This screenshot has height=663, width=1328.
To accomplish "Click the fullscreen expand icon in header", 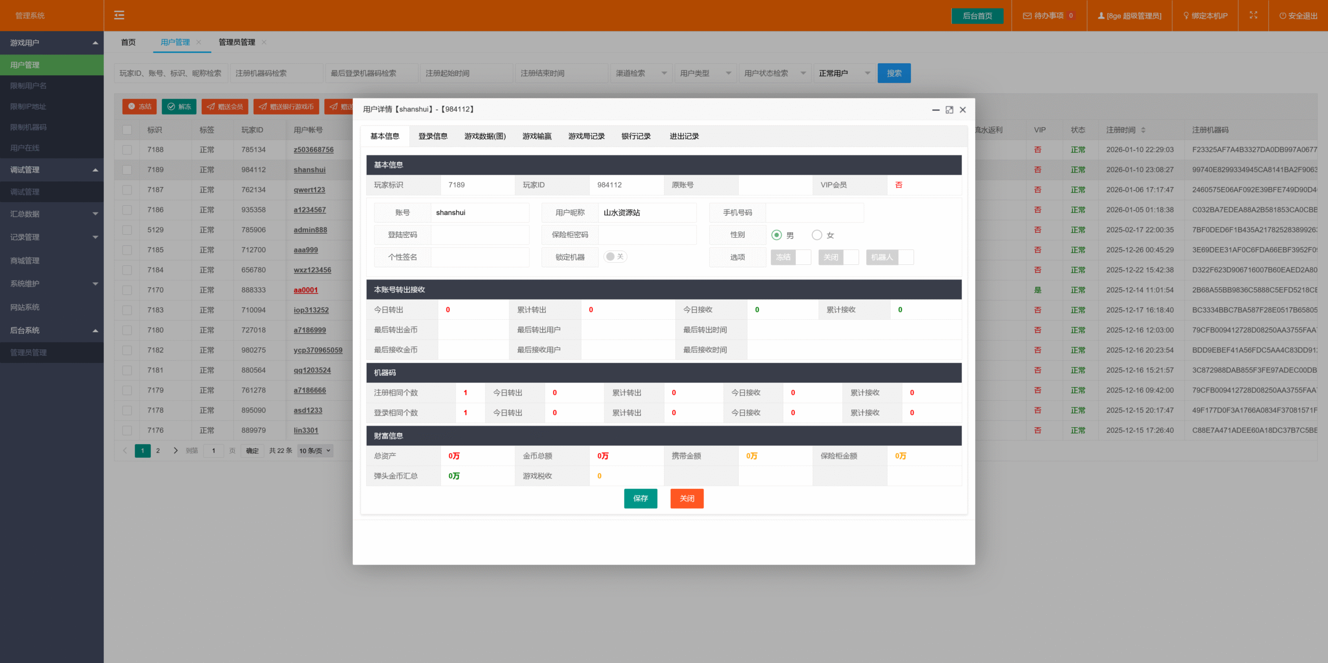I will coord(1253,16).
